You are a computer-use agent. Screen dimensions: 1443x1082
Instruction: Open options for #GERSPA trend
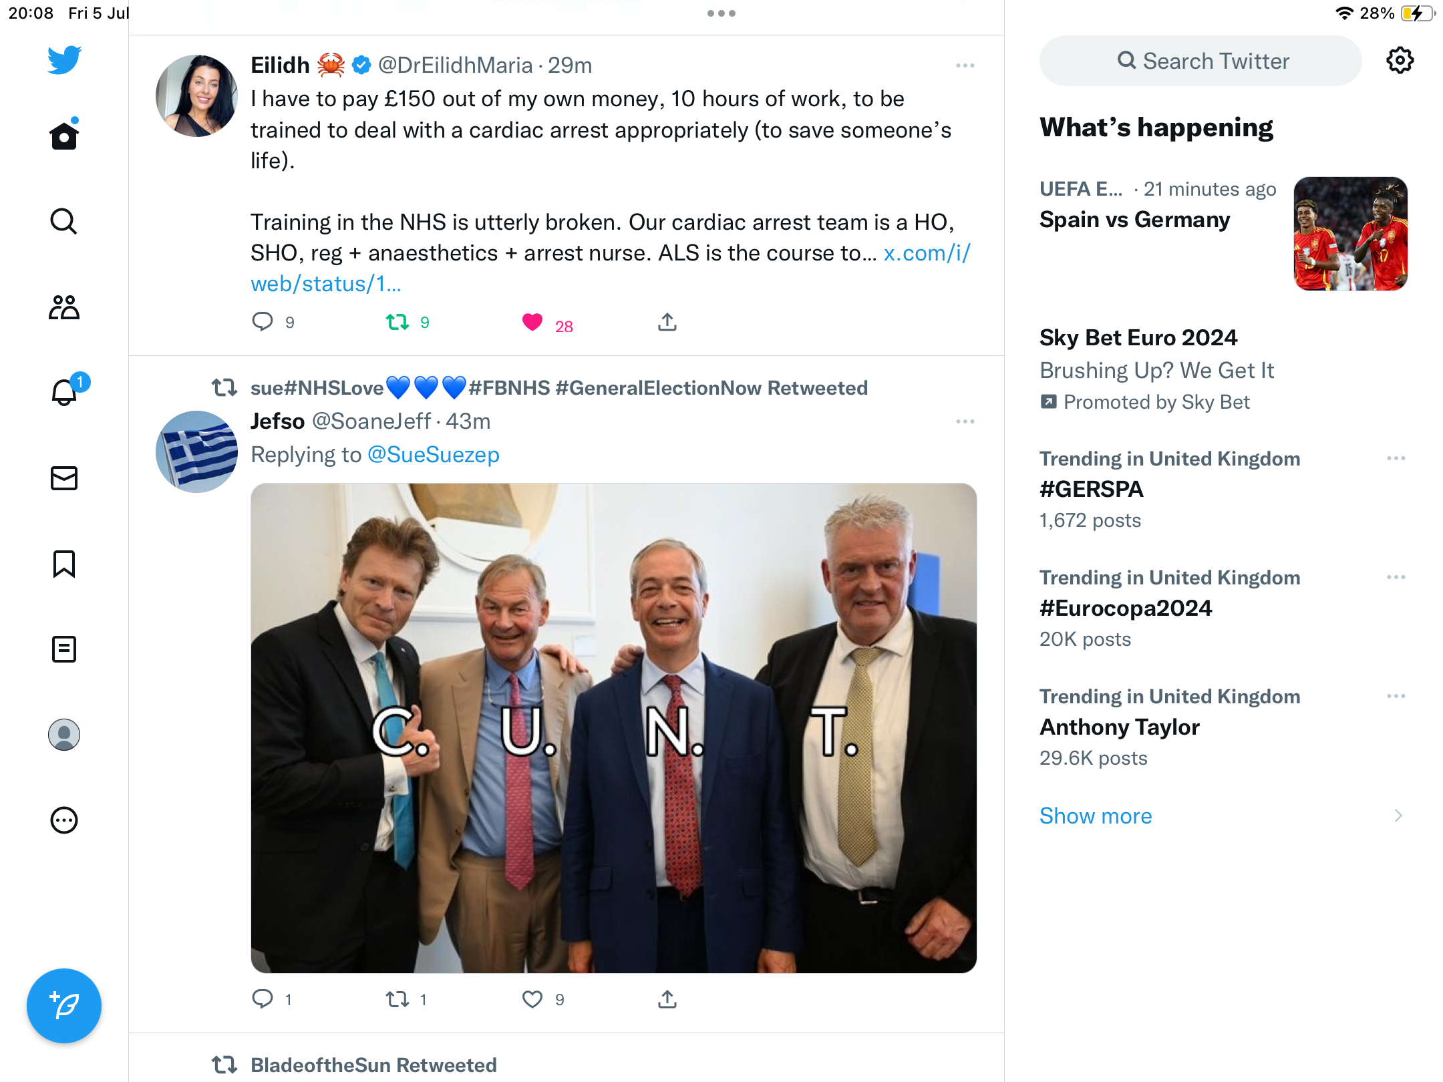point(1396,459)
